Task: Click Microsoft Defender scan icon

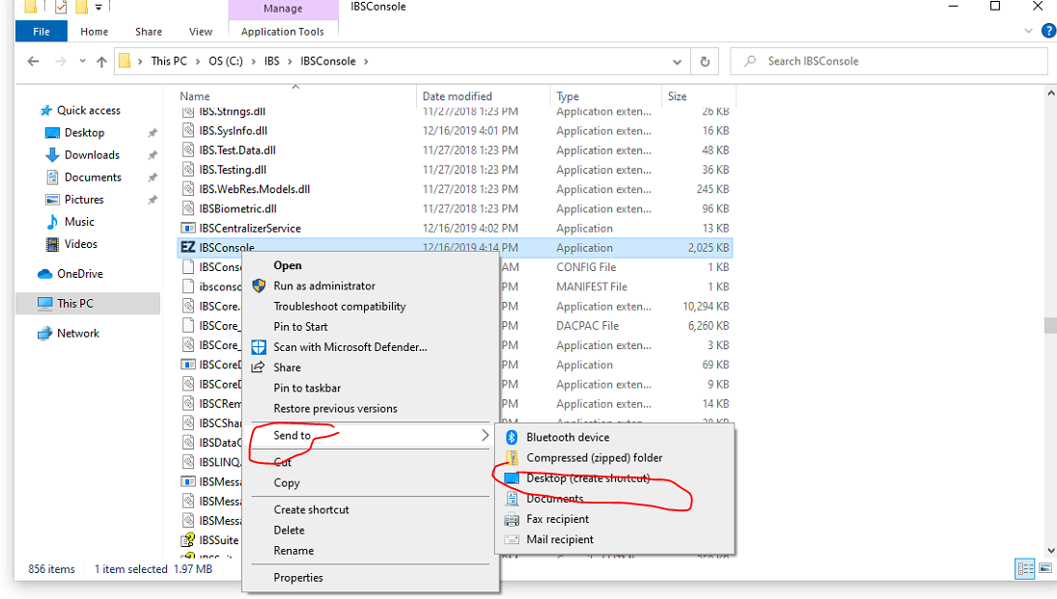Action: [259, 347]
